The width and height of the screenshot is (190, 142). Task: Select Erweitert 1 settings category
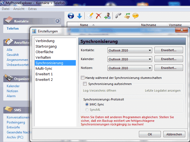[55, 74]
